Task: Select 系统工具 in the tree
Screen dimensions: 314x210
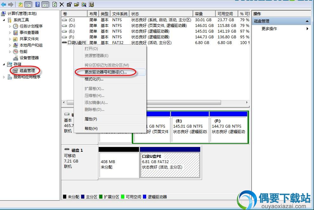Action: 21,20
